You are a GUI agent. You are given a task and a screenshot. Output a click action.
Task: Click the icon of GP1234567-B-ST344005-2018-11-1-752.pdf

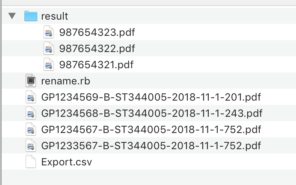(30, 130)
